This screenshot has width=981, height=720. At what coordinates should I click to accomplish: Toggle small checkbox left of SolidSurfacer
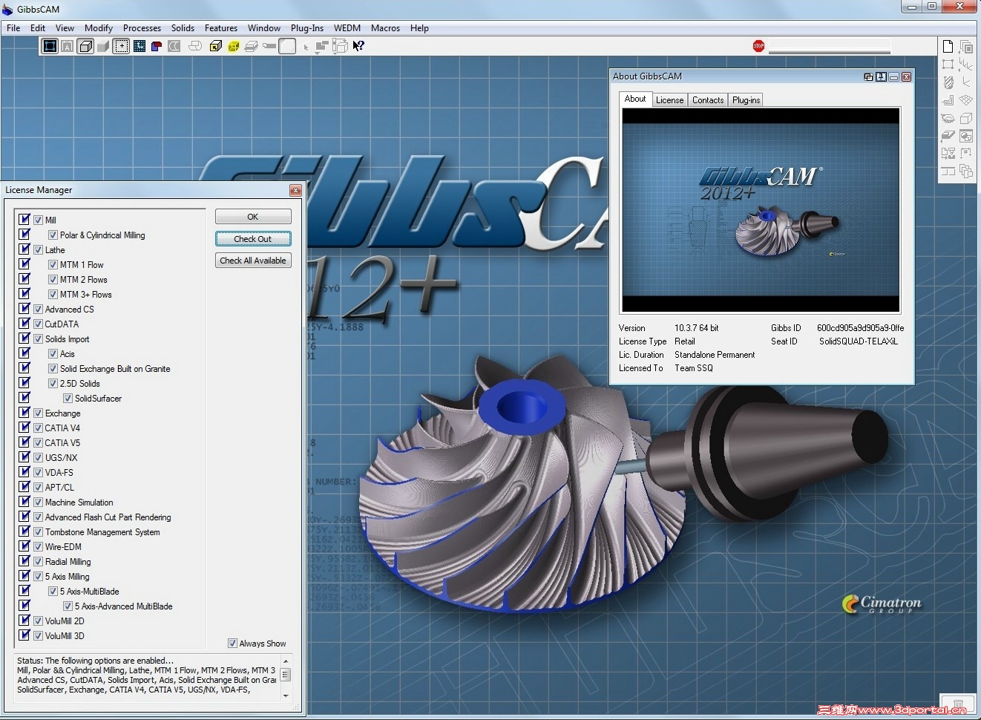68,398
